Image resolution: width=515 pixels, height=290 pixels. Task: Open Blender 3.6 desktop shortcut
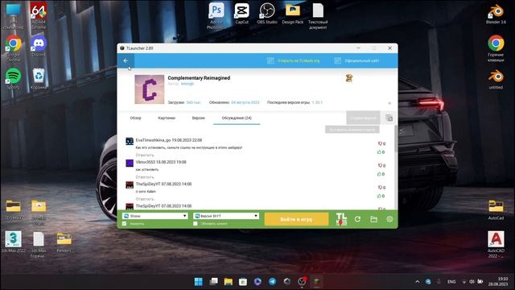496,14
